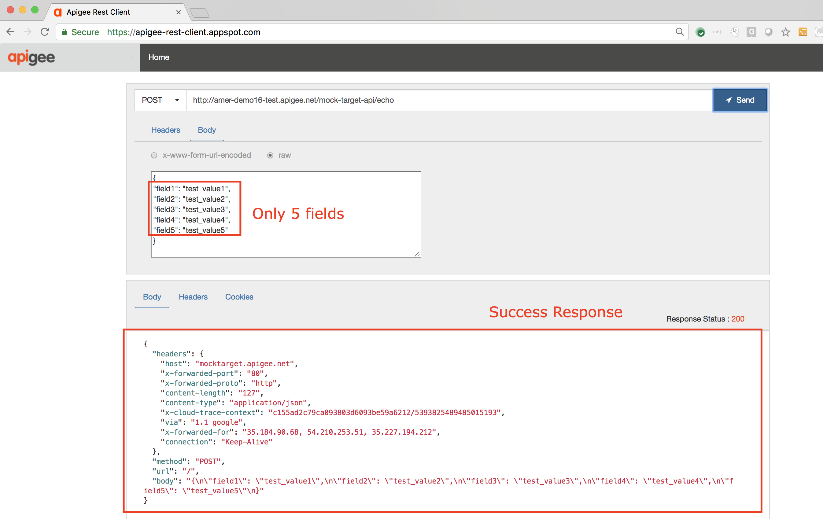Bookmark page with the star icon
823x519 pixels.
[785, 32]
